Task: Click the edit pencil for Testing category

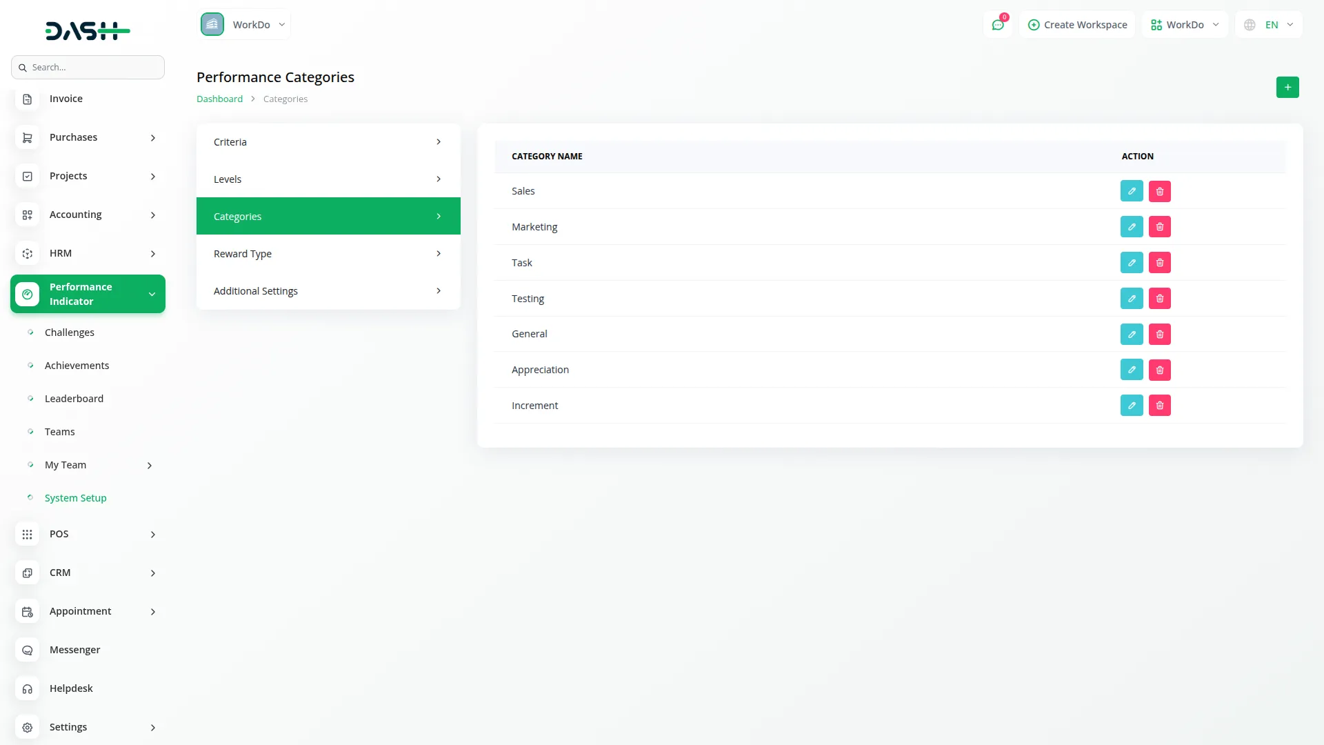Action: [1132, 299]
